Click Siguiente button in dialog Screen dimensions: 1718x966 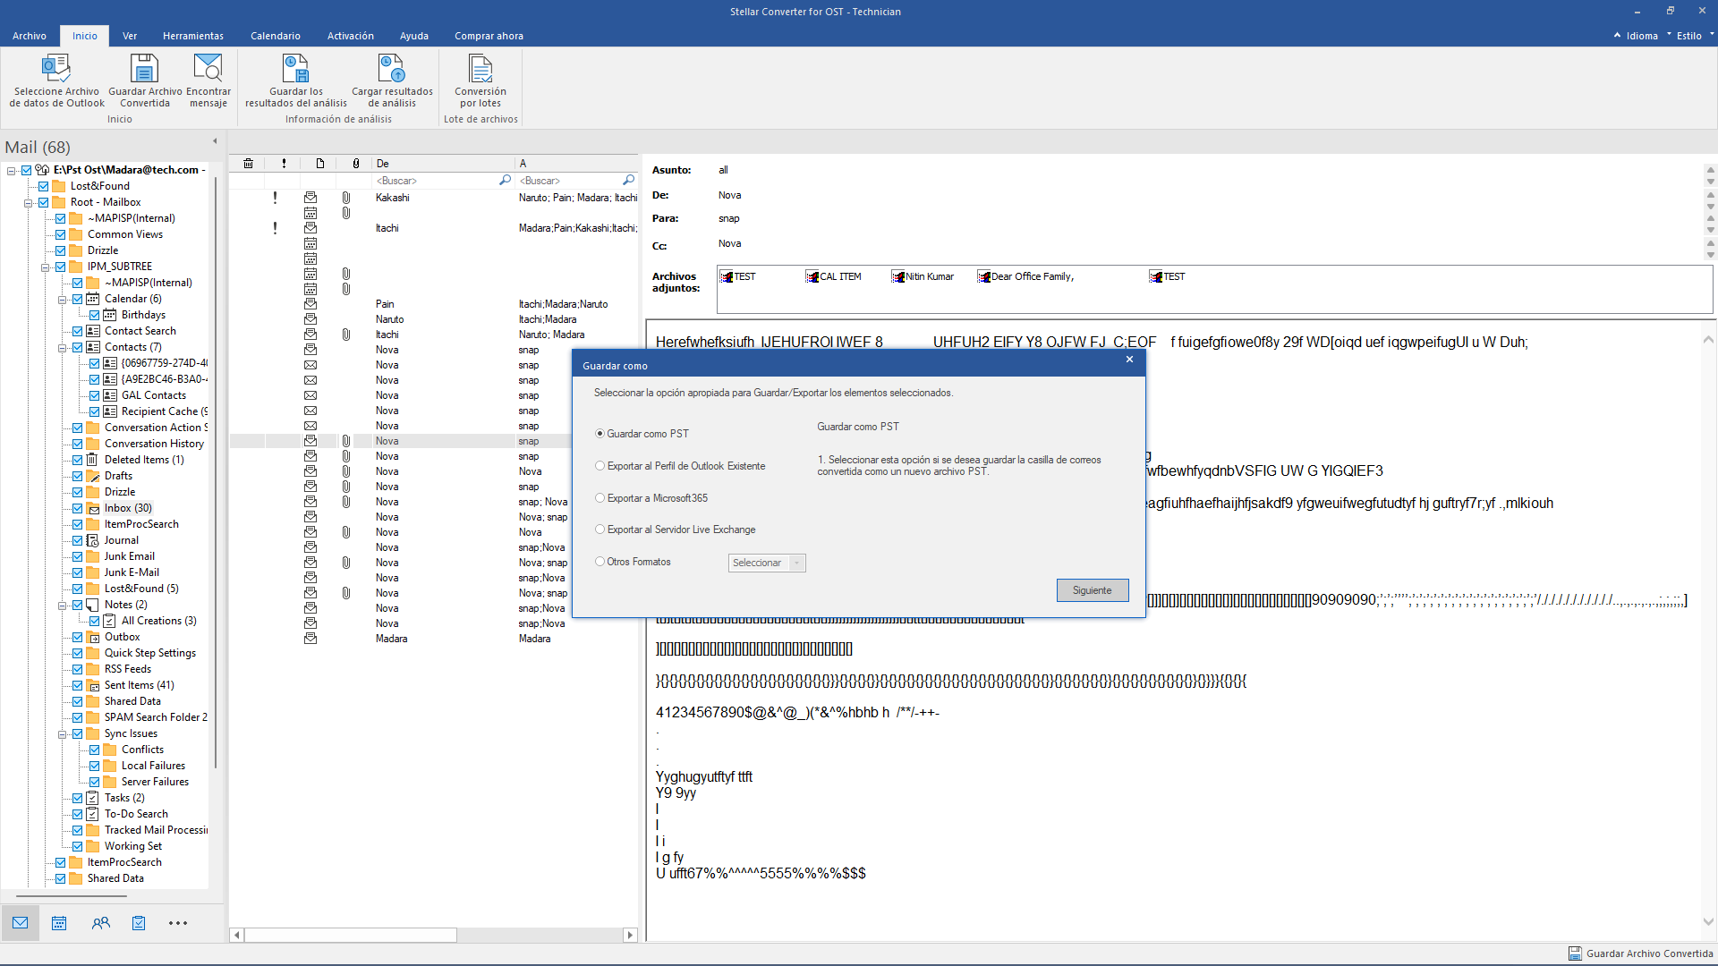click(1093, 590)
